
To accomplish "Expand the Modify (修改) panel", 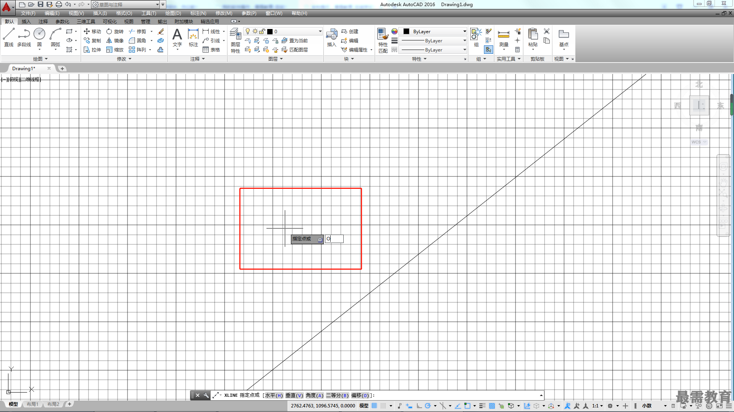I will pos(124,59).
